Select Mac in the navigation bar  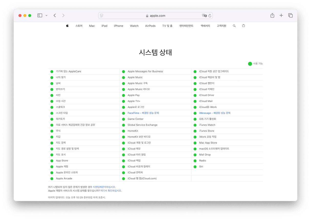click(x=92, y=26)
